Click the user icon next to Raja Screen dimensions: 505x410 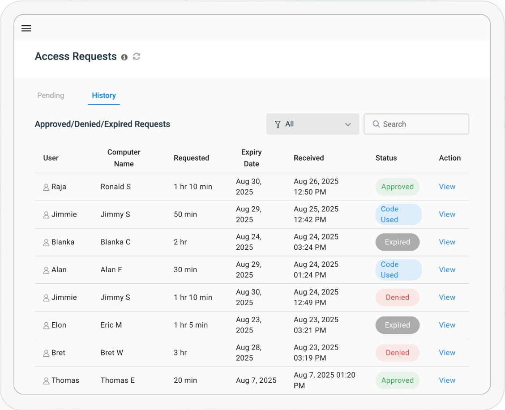46,187
